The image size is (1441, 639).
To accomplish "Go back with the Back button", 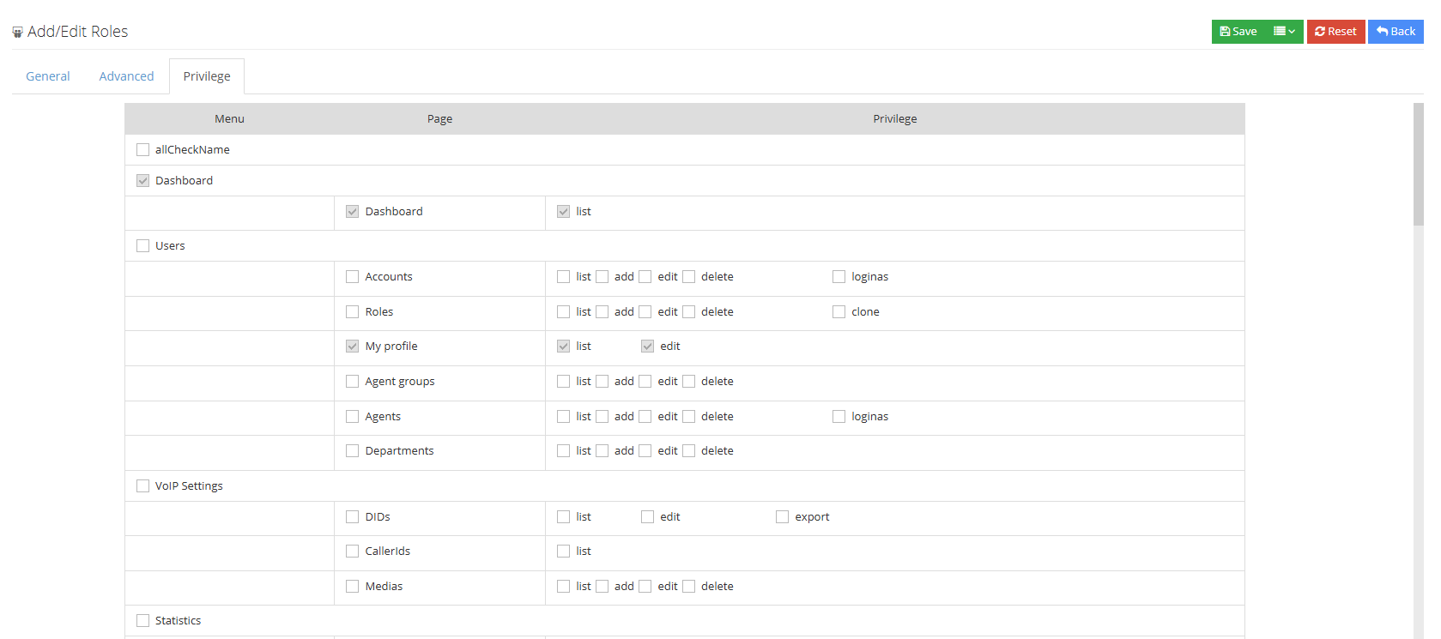I will 1396,32.
